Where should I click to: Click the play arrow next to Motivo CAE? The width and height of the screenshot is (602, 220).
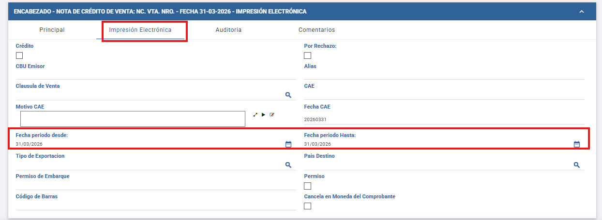tap(264, 115)
